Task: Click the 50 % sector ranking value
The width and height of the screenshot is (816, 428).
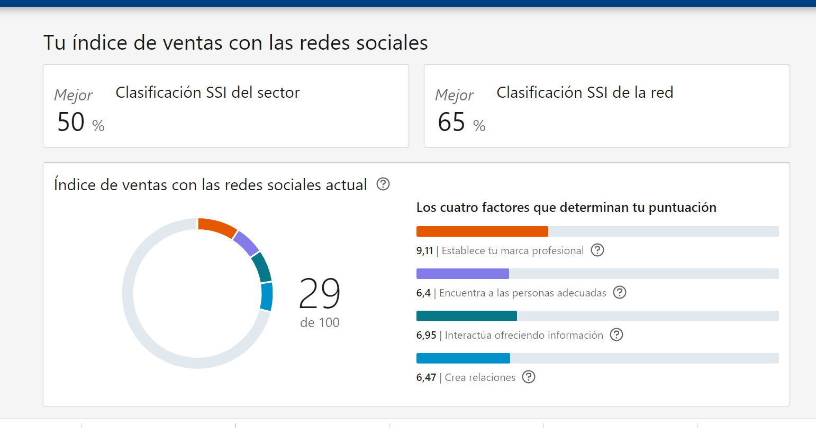Action: [x=81, y=122]
